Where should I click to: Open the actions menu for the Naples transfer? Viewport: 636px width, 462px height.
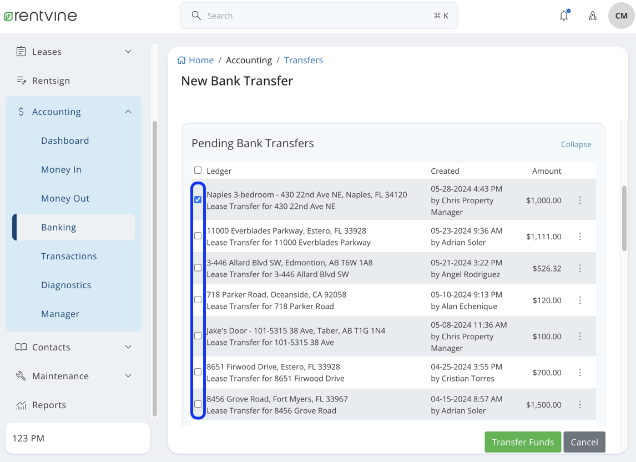pos(580,200)
